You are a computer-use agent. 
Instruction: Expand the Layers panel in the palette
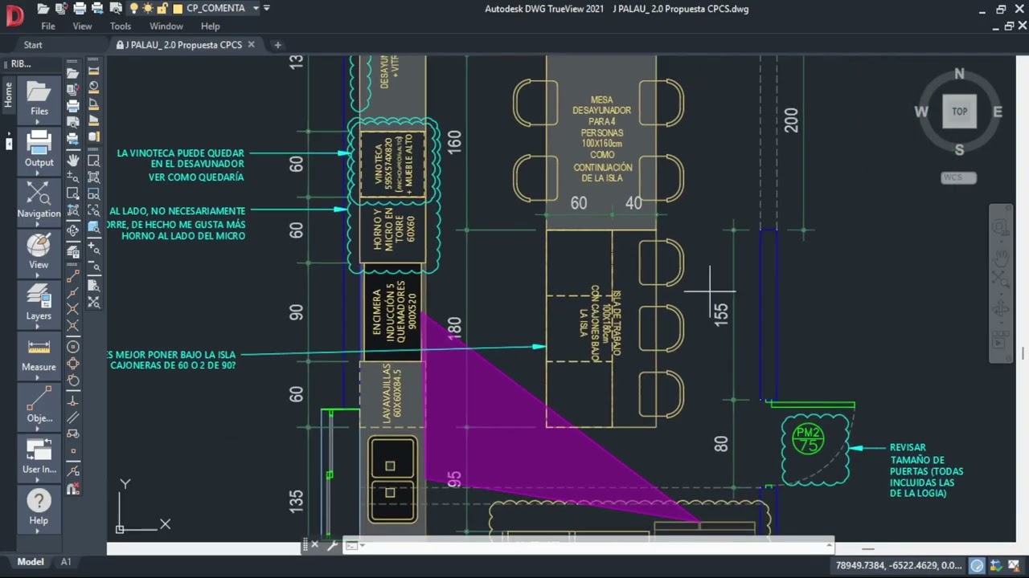click(39, 303)
